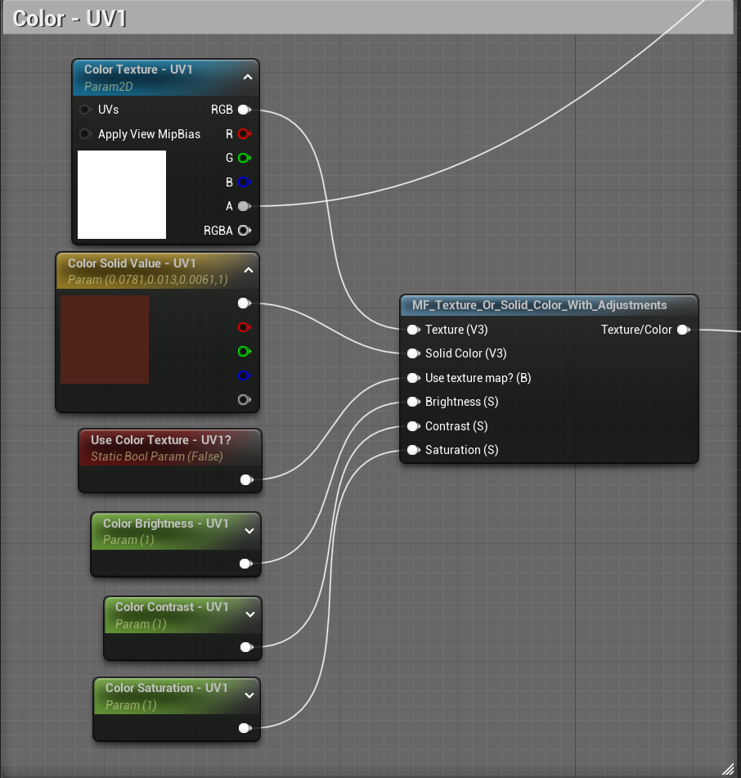Click the RGBA output pin of Color Texture - UV1

pos(244,230)
